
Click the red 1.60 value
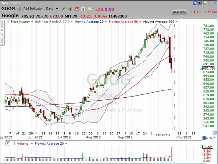(x=99, y=9)
